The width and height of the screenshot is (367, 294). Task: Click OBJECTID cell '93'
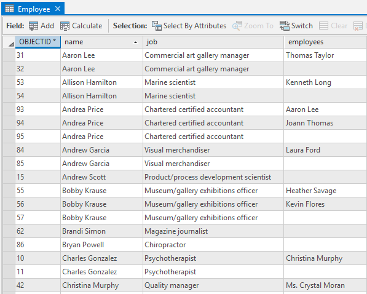(37, 109)
